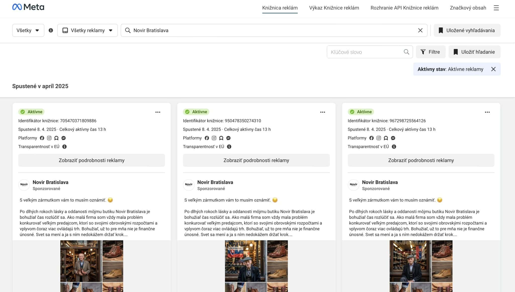Click magnifier icon in keyword field
The image size is (515, 292).
tap(406, 52)
